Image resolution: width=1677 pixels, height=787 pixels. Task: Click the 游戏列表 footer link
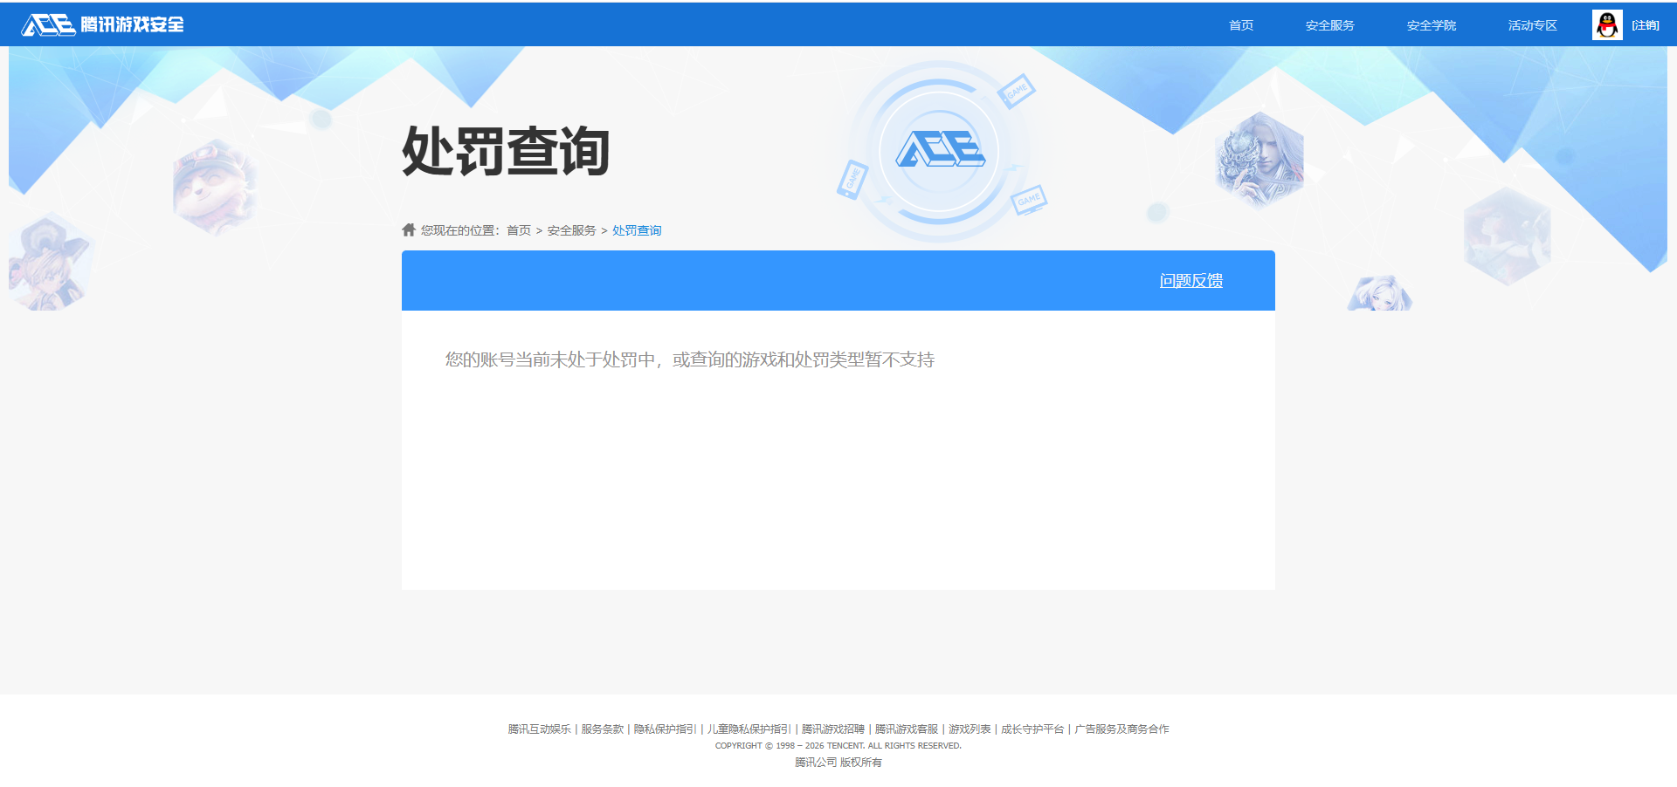(970, 729)
